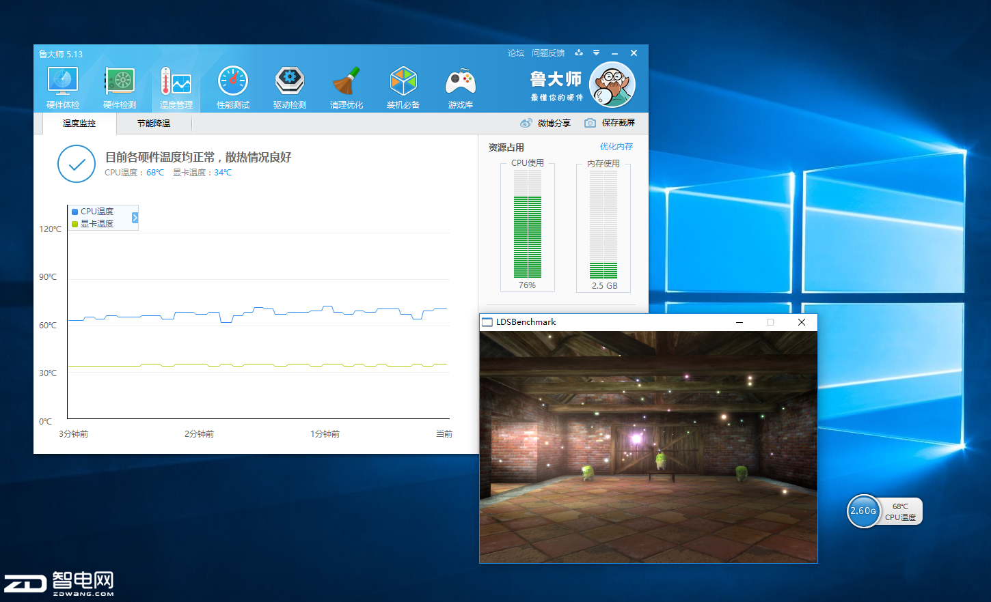Click the 资源占用 panel heading
Screen dimensions: 991x602
click(x=506, y=147)
